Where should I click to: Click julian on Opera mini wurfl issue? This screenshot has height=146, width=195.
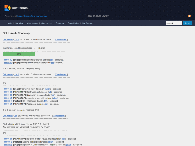click(48, 89)
